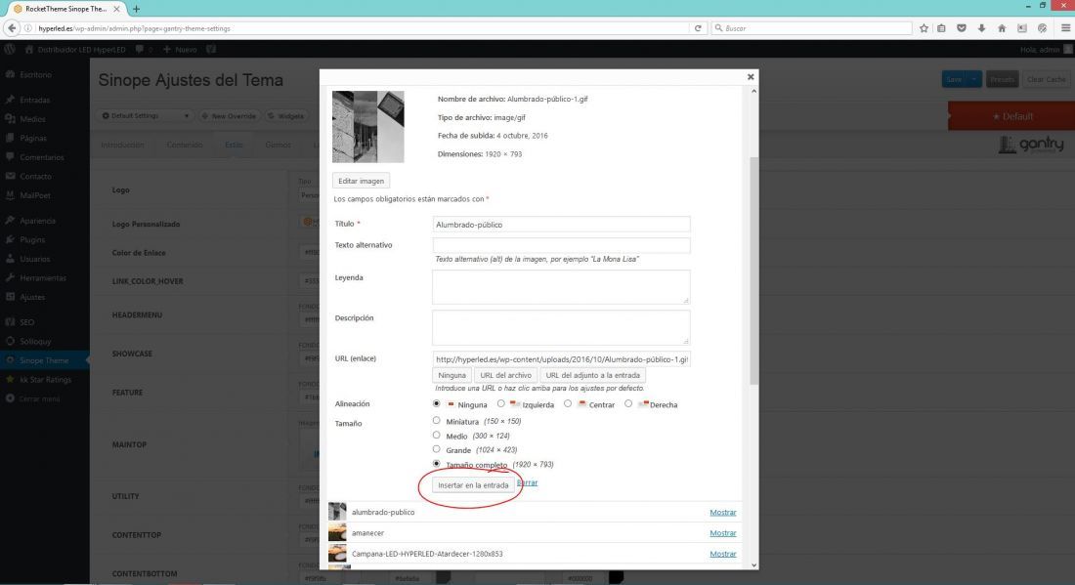Open Medios in the WordPress sidebar

point(33,119)
